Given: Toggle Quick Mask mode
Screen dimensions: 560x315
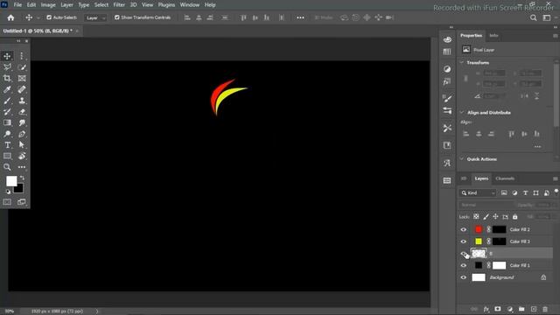Looking at the screenshot, I should [x=7, y=202].
